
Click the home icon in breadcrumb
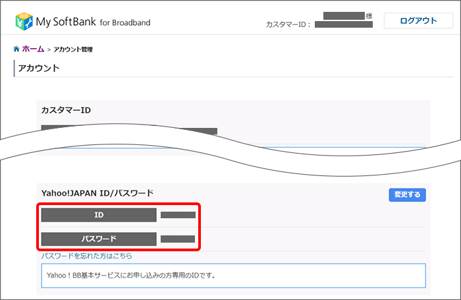point(16,49)
